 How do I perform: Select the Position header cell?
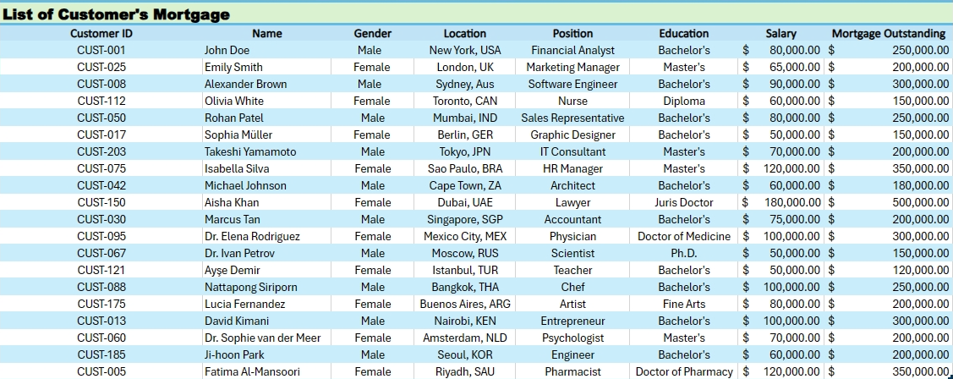pos(572,34)
